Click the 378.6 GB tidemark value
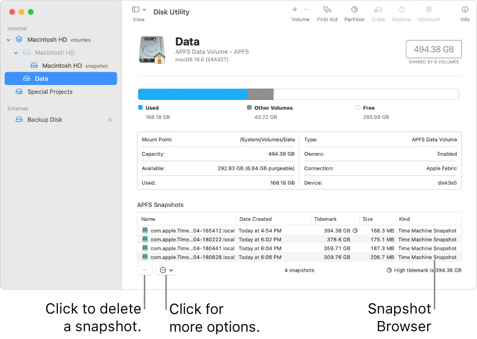477x339 pixels. click(338, 240)
